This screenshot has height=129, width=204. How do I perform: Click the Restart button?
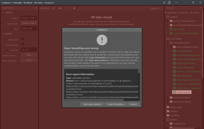tap(134, 104)
